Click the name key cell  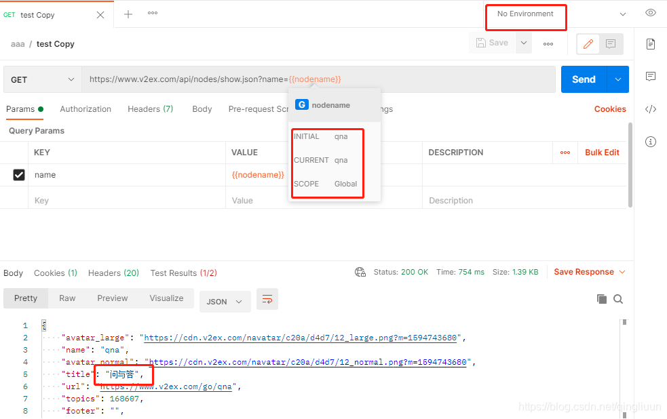click(x=127, y=175)
